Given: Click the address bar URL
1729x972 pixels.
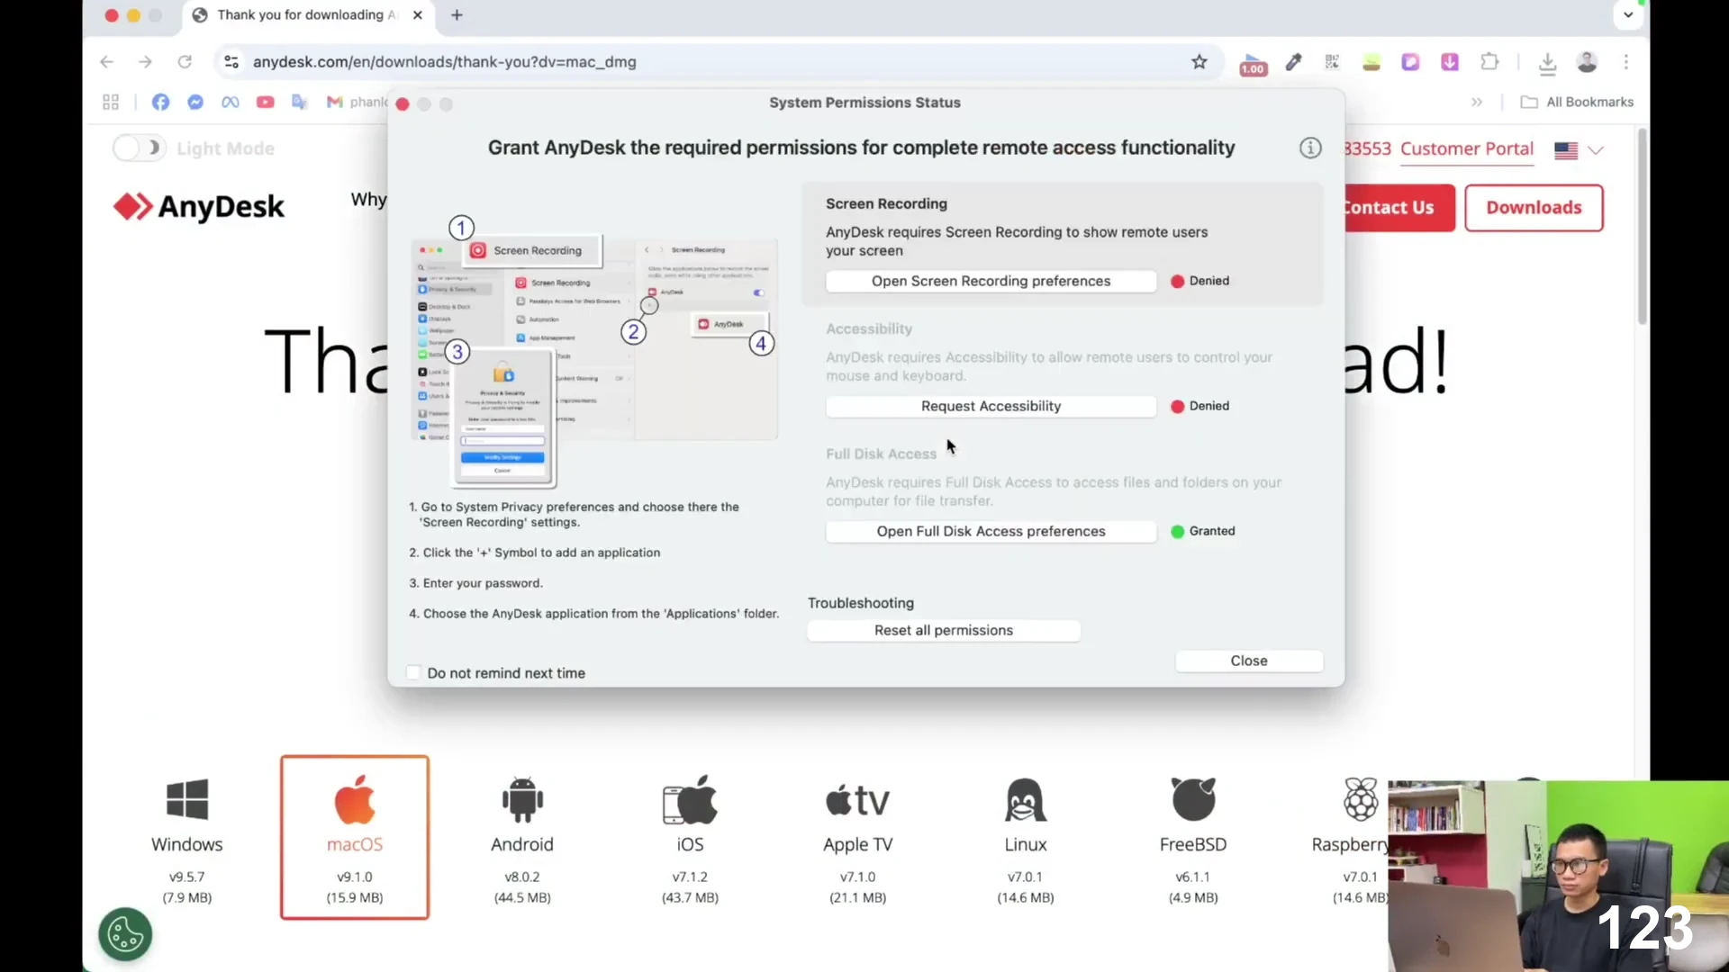Looking at the screenshot, I should click(444, 62).
